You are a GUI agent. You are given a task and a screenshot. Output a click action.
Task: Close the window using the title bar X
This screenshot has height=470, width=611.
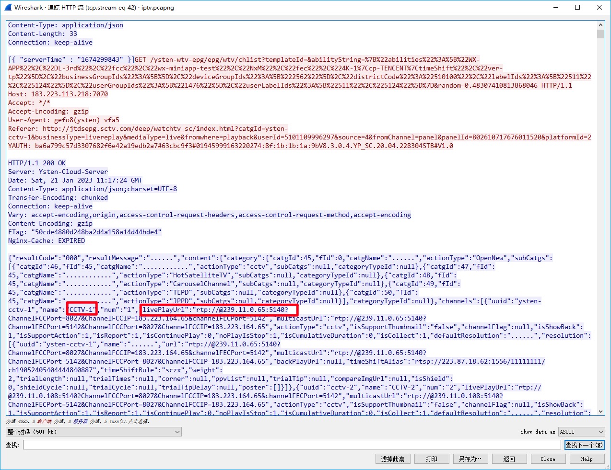point(599,7)
